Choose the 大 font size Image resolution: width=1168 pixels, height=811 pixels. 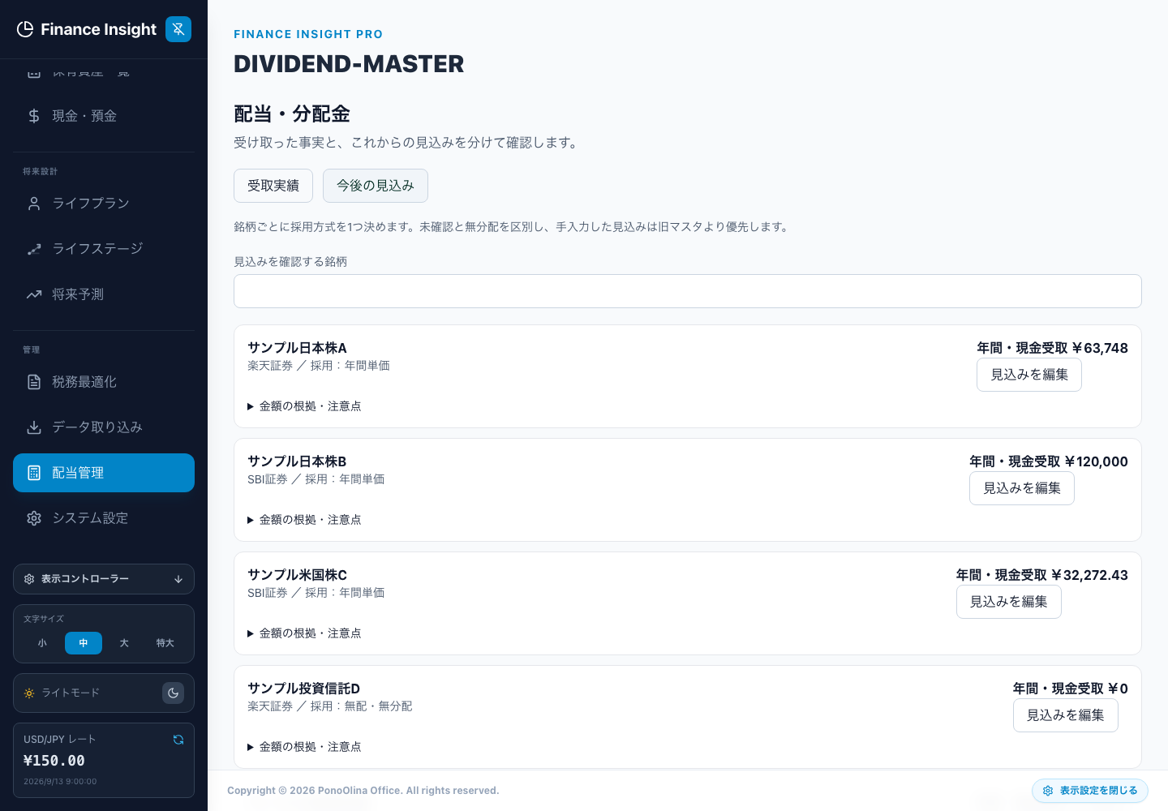tap(124, 643)
